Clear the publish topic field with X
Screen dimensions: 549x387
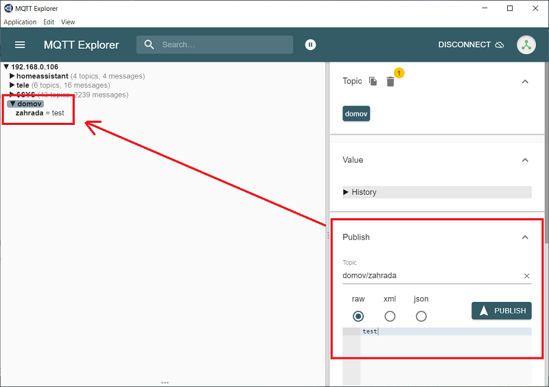[526, 276]
